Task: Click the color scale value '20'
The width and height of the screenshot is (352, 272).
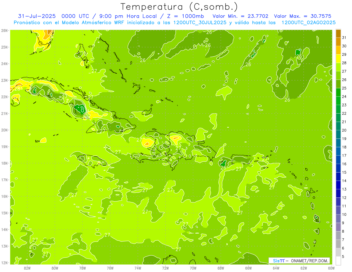Action: tap(344, 130)
